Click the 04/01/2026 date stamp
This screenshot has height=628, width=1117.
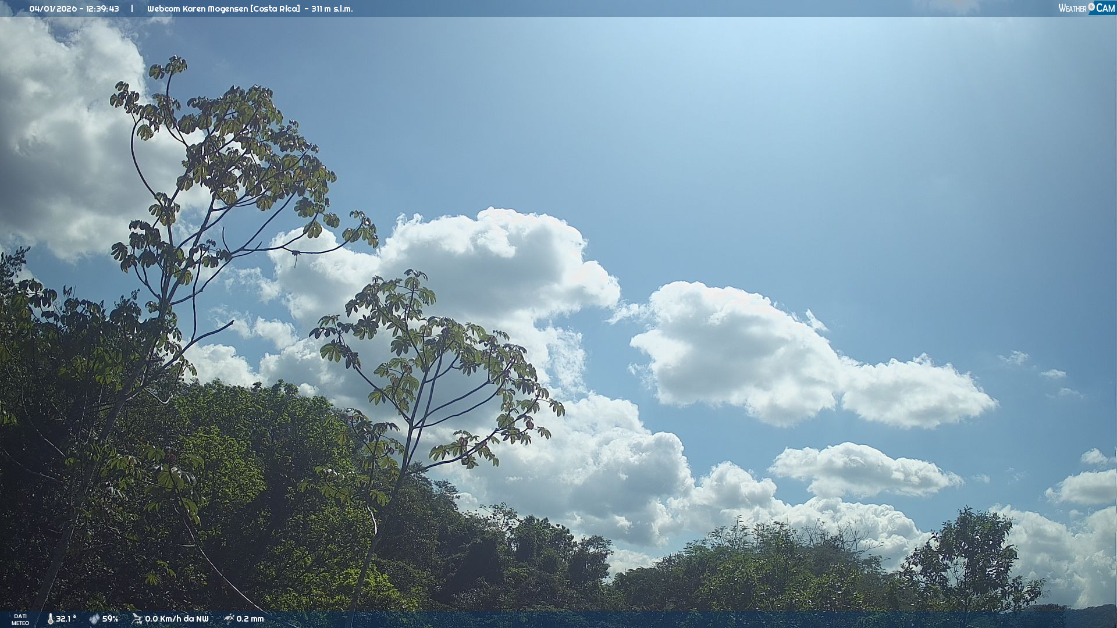(x=54, y=9)
